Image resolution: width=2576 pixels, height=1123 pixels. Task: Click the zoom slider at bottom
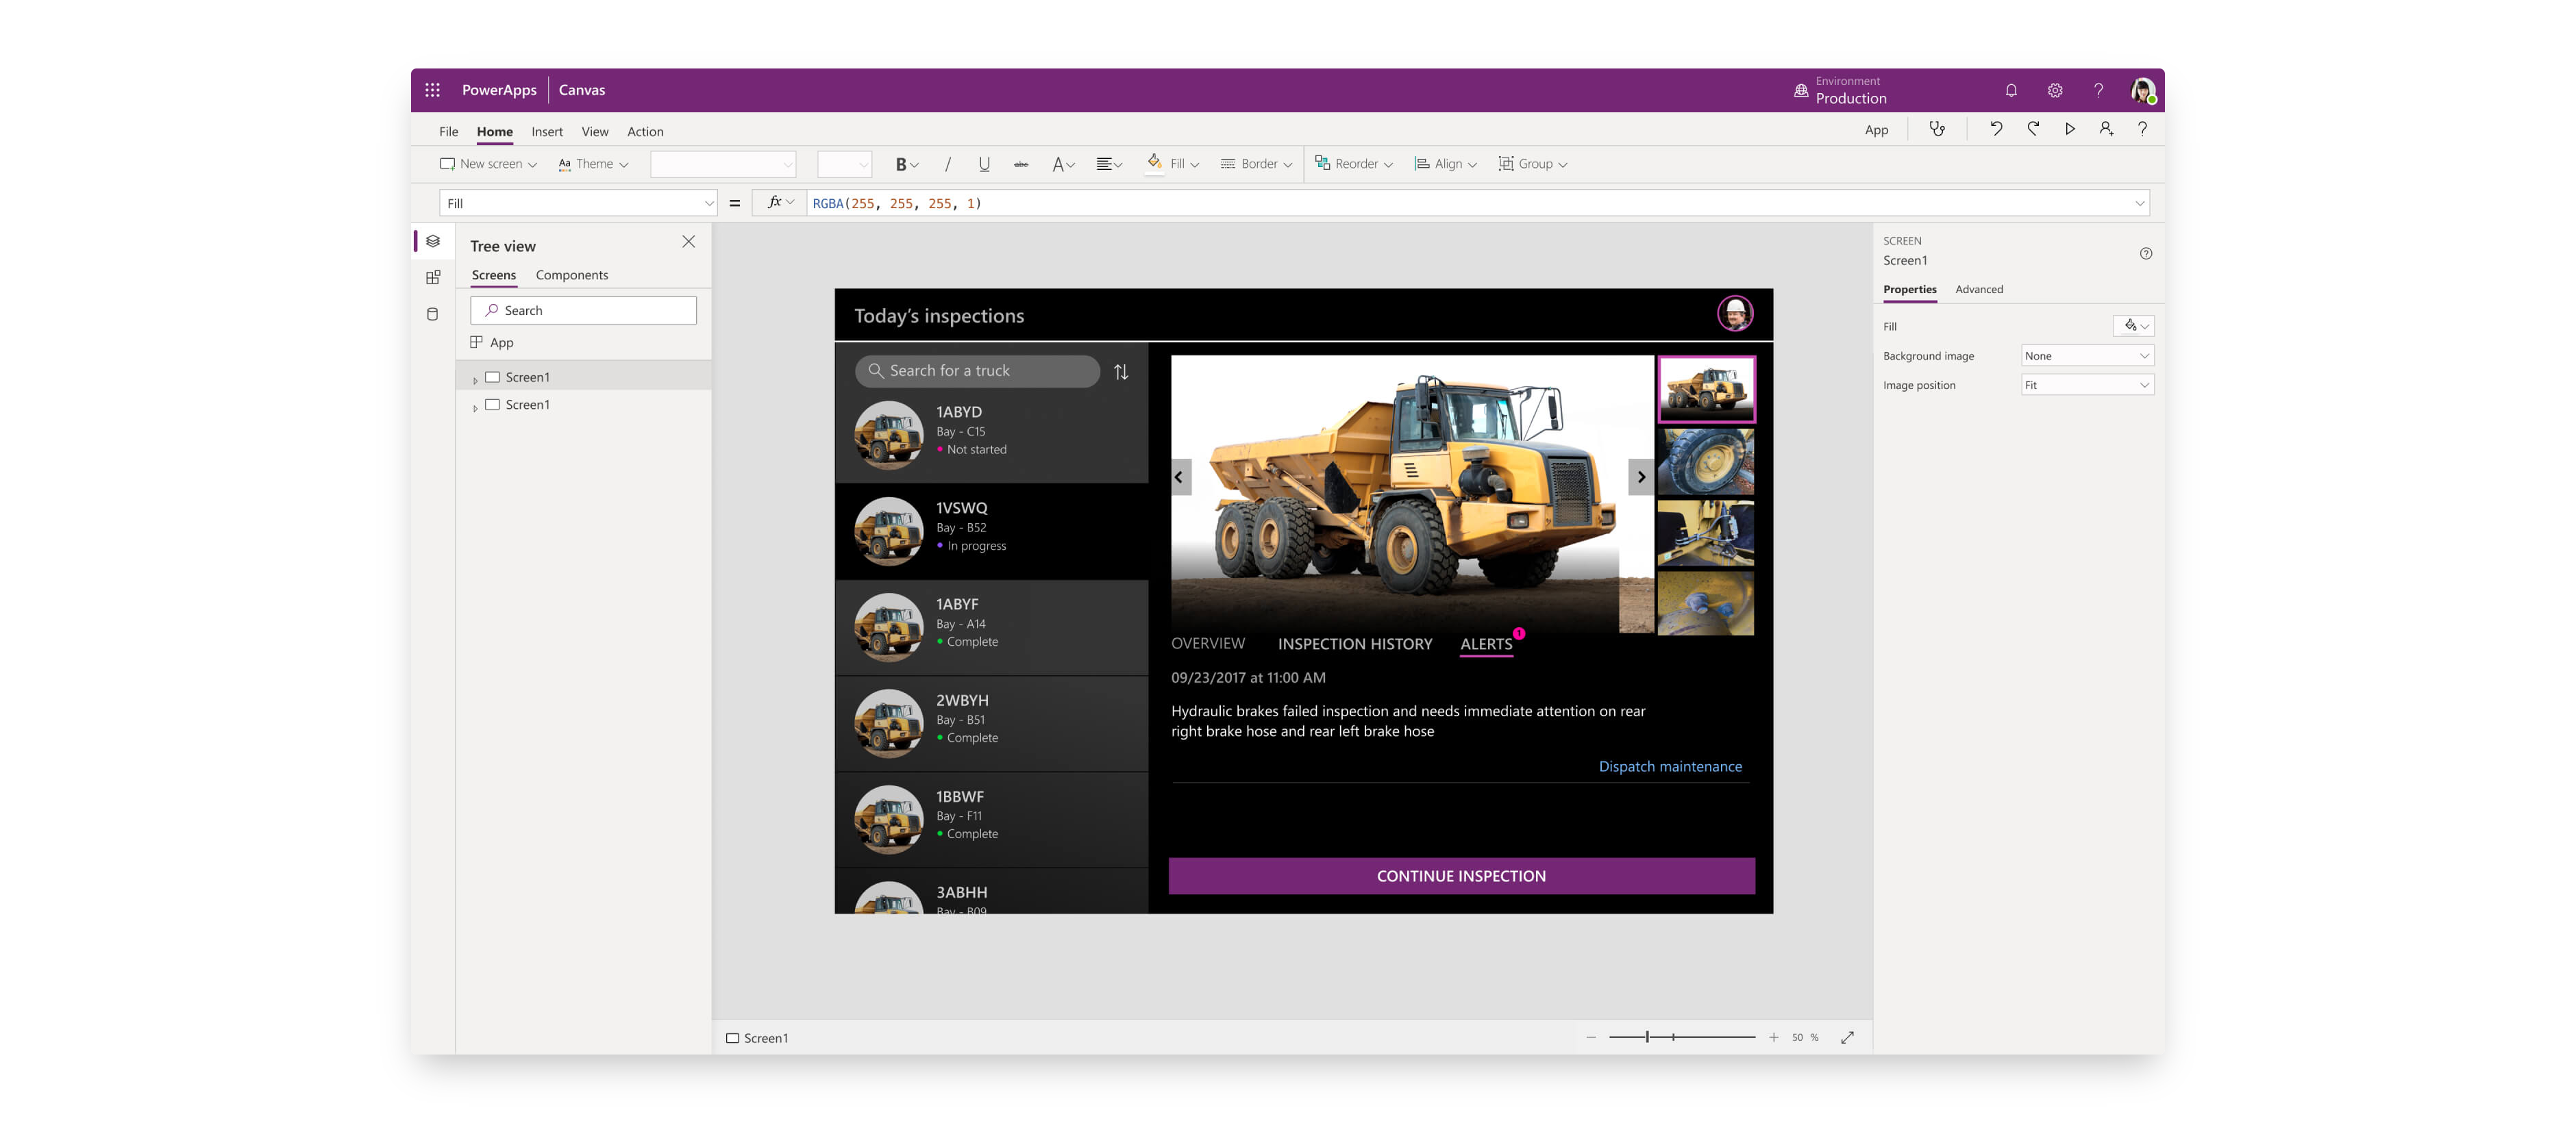1681,1038
